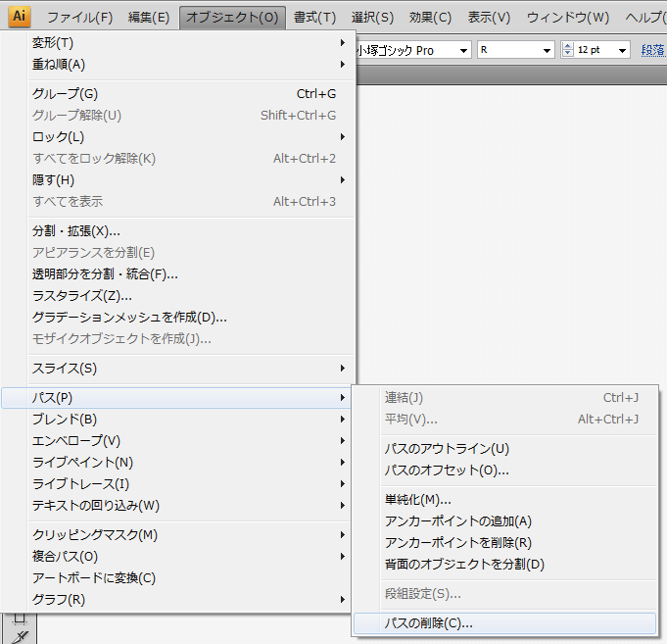
Task: Open the 効果(C) menu
Action: [430, 18]
